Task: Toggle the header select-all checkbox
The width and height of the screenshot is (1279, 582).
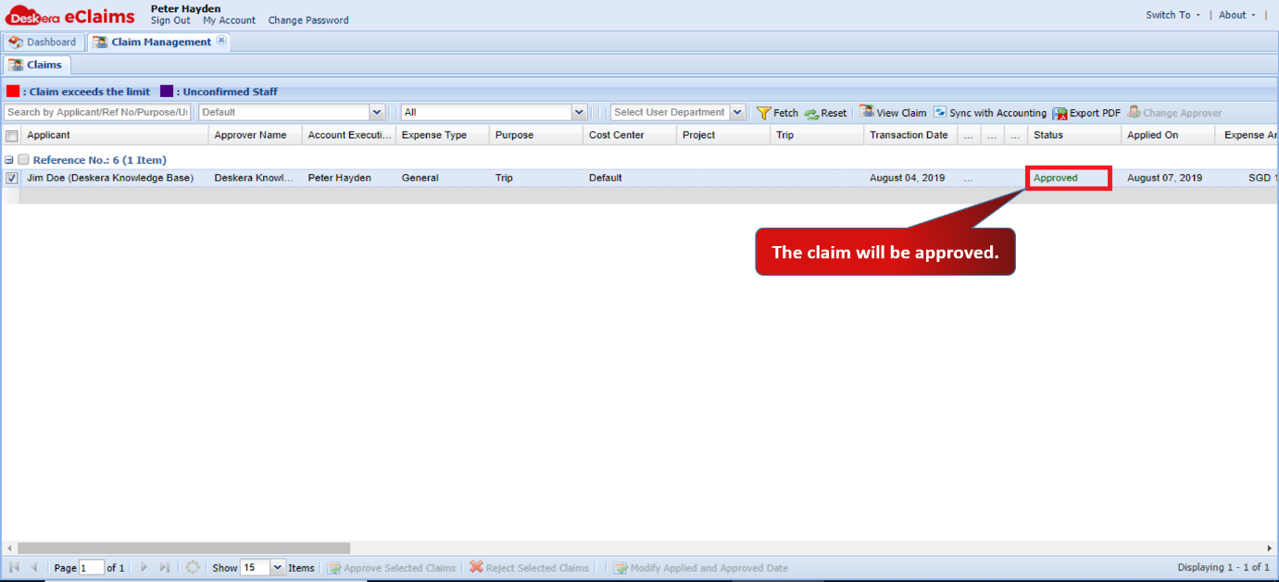Action: click(x=12, y=136)
